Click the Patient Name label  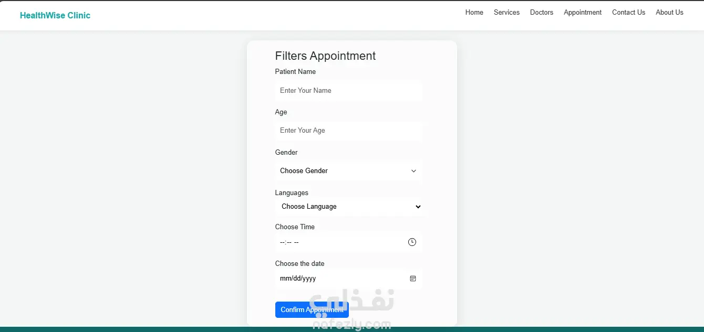(x=295, y=71)
